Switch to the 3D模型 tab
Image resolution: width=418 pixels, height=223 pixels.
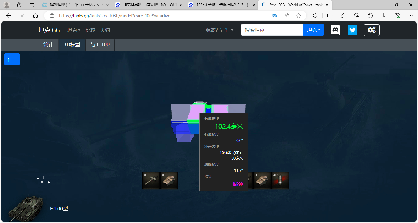click(72, 44)
